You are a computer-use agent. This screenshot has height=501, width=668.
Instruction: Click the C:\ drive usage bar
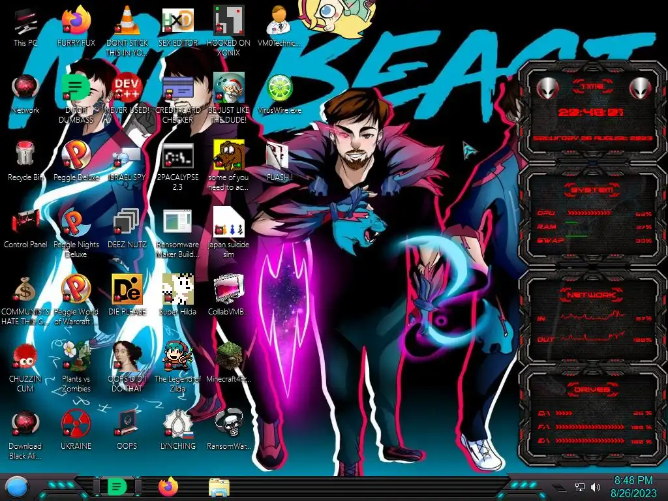tap(564, 413)
